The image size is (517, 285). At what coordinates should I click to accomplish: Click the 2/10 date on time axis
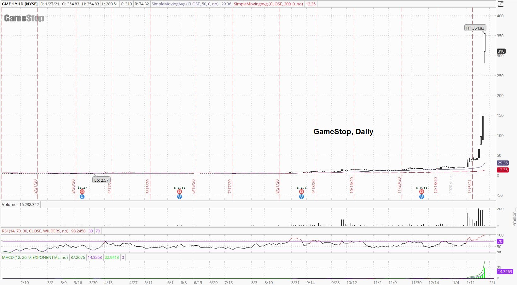tap(25, 282)
